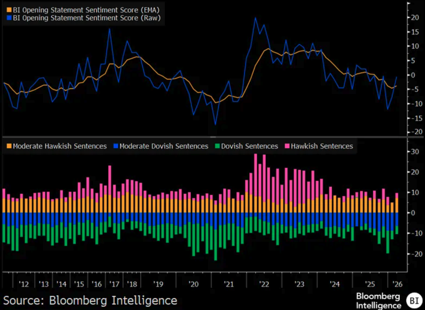Click the divider handle between the two charts
This screenshot has width=425, height=310.
213,137
